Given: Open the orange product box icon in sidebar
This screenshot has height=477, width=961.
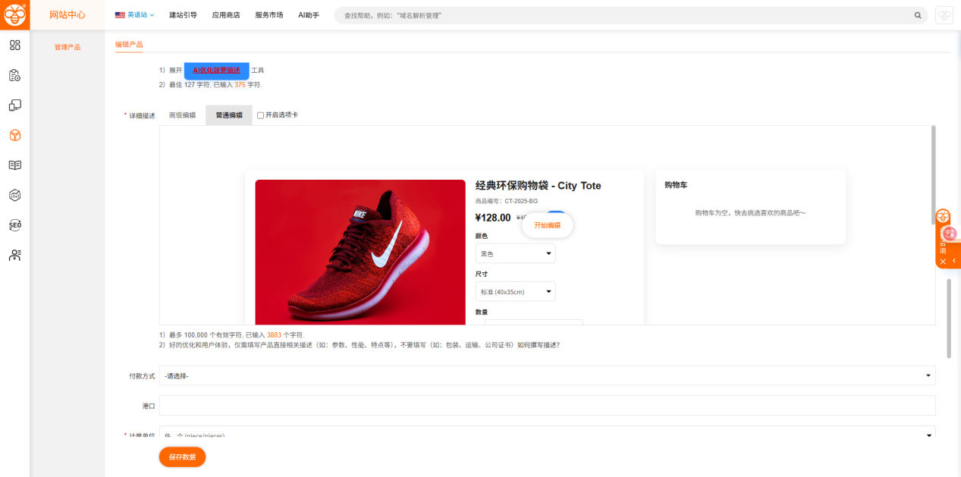Looking at the screenshot, I should pyautogui.click(x=14, y=135).
